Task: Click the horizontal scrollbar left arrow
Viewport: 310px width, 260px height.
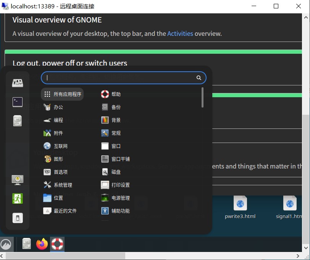Action: coord(2,256)
